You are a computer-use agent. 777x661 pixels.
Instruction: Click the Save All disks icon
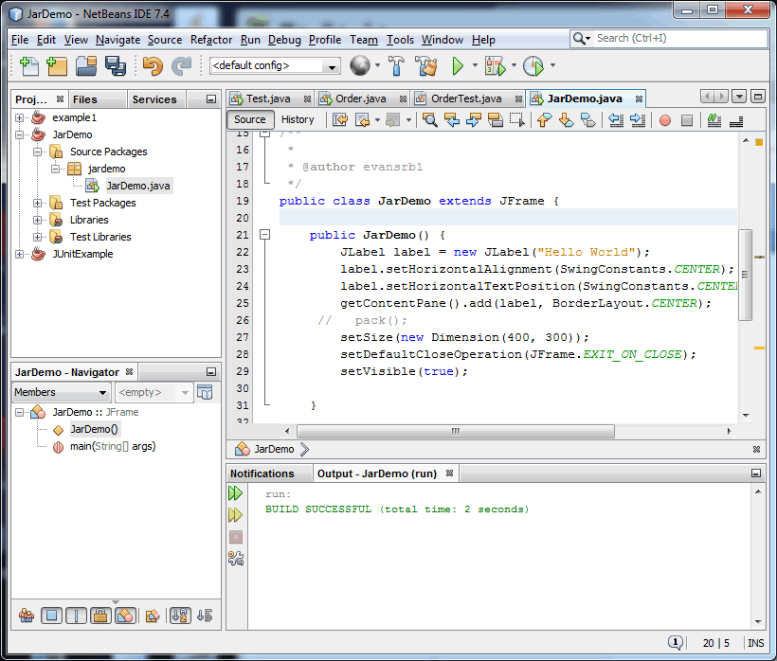tap(116, 66)
